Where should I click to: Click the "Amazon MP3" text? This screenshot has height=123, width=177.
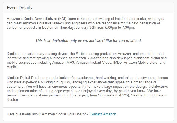pos(63,63)
